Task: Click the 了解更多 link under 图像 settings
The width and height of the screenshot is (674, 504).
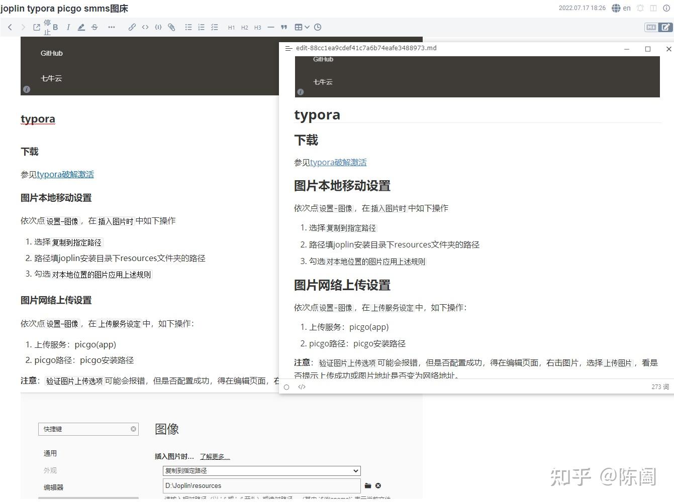Action: click(x=214, y=456)
